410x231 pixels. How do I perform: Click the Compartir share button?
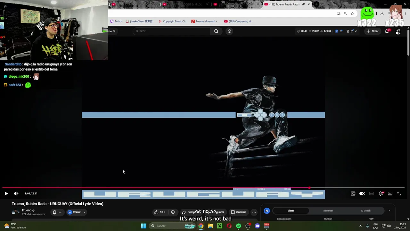(192, 212)
